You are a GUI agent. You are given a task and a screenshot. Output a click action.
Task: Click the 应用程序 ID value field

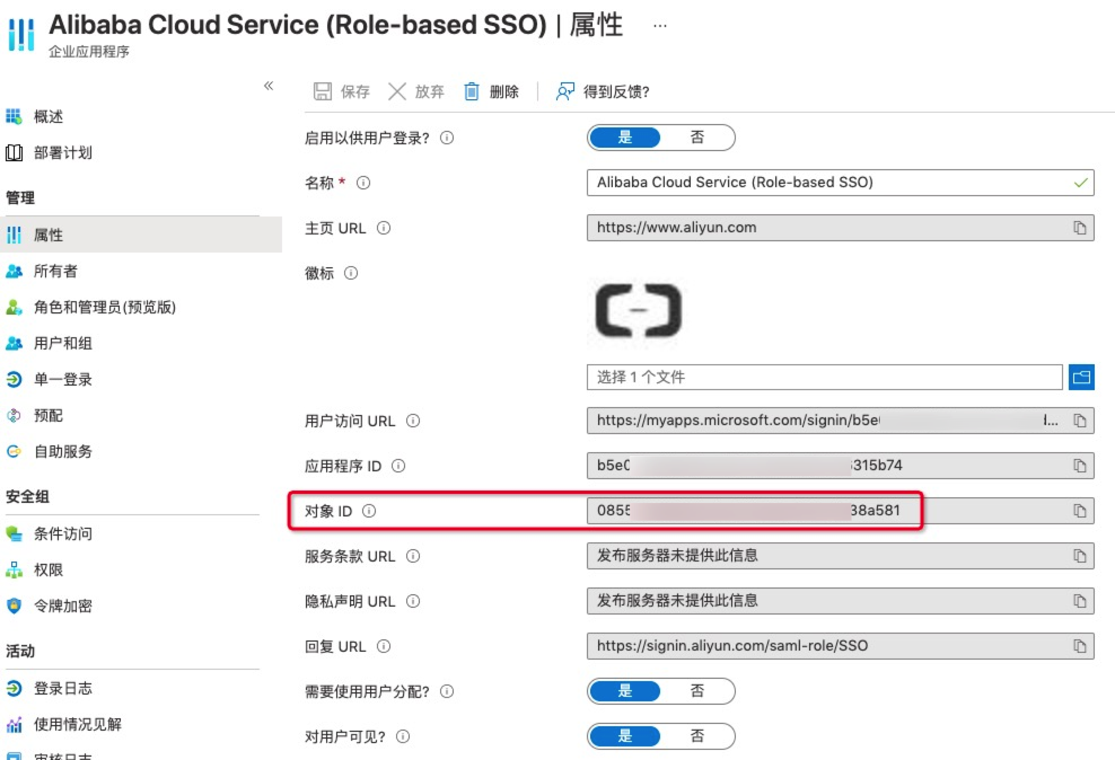point(840,466)
